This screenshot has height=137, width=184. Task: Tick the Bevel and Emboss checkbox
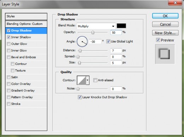click(8, 57)
